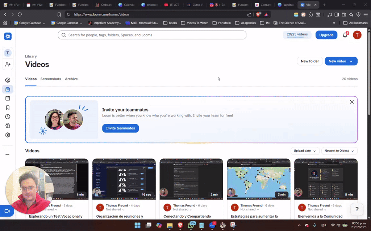Open video titled Estrategias para aumentar la
The height and width of the screenshot is (231, 371).
click(254, 217)
